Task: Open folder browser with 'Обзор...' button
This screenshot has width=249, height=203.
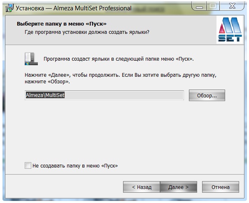Action: pos(207,95)
